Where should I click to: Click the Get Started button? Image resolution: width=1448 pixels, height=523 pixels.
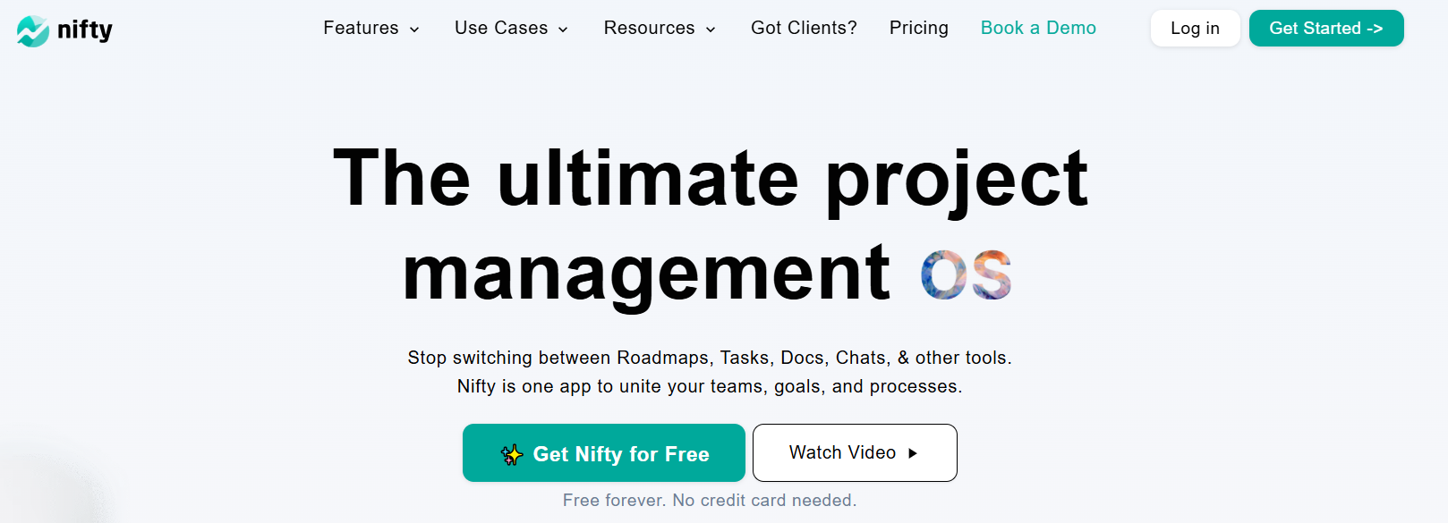pyautogui.click(x=1326, y=29)
